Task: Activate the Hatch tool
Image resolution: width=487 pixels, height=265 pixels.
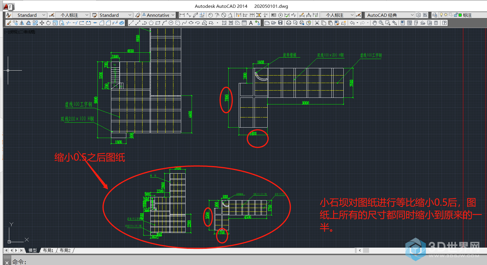Action: [x=224, y=23]
